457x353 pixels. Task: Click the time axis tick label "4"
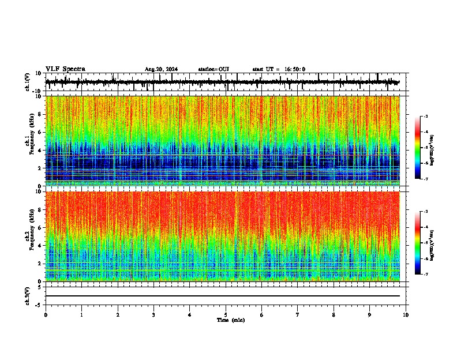[190, 315]
